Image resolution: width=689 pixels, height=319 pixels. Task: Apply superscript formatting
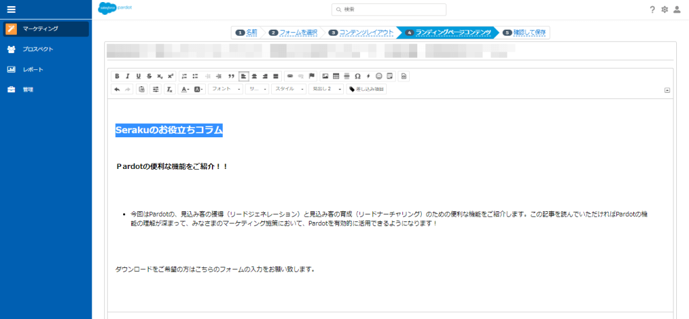point(170,76)
